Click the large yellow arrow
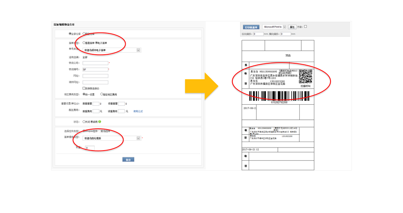Viewport: 403px width, 213px height. click(x=201, y=86)
